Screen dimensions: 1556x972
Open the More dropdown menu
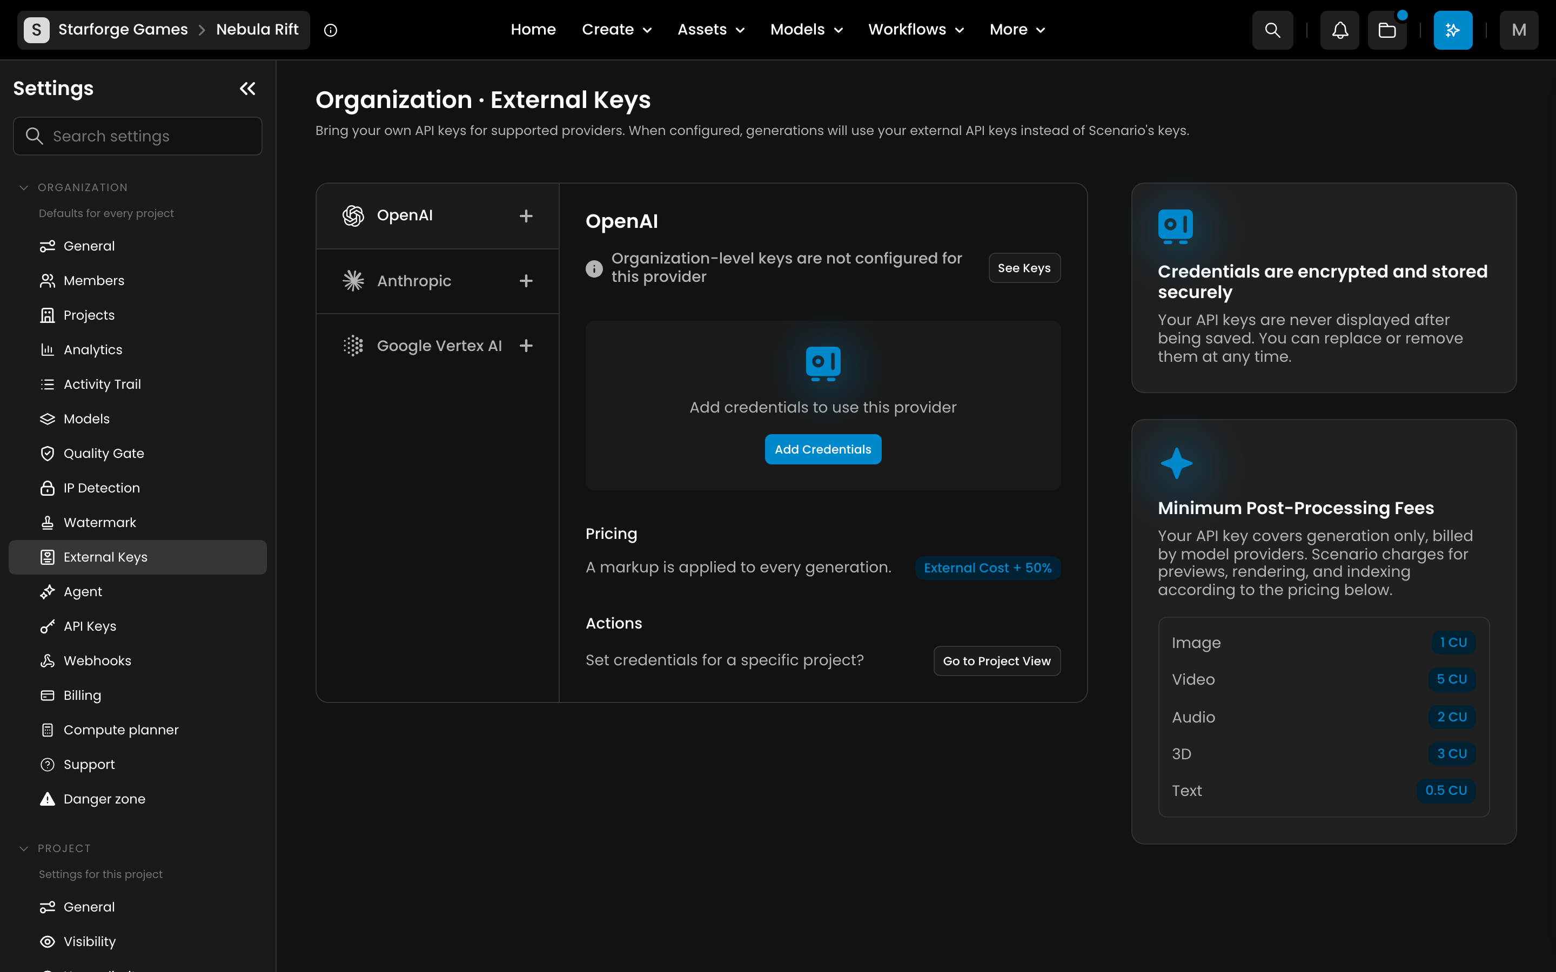tap(1018, 30)
